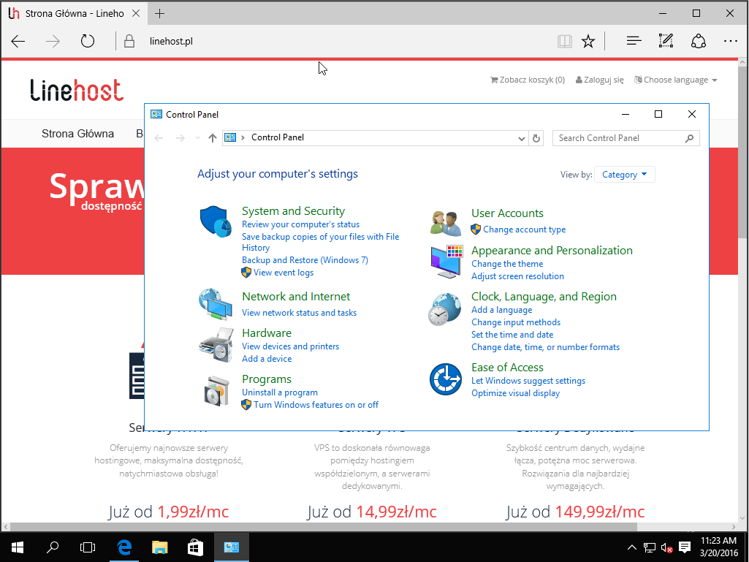
Task: Open File Explorer from the taskbar
Action: [x=160, y=547]
